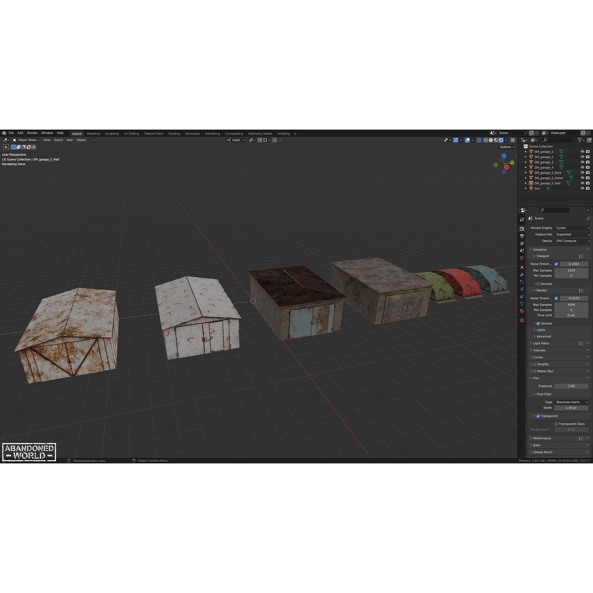
Task: Click the Viewport Max Samples field 1024
Action: pos(572,270)
